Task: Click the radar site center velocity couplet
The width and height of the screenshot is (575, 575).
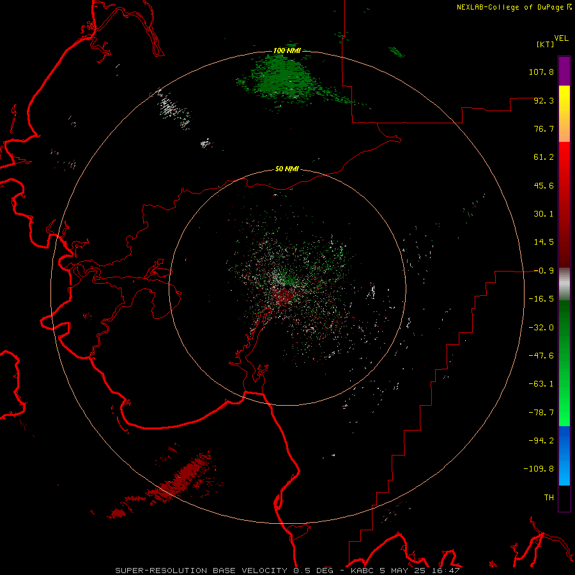Action: 286,288
